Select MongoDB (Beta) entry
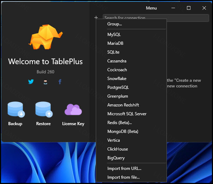Image resolution: width=213 pixels, height=184 pixels. coord(131,131)
